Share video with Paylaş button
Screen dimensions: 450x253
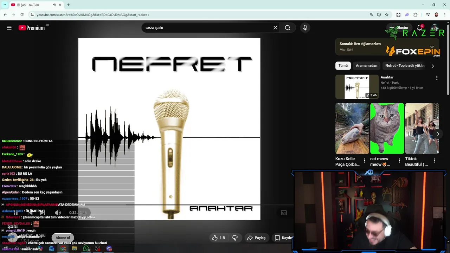coord(256,238)
